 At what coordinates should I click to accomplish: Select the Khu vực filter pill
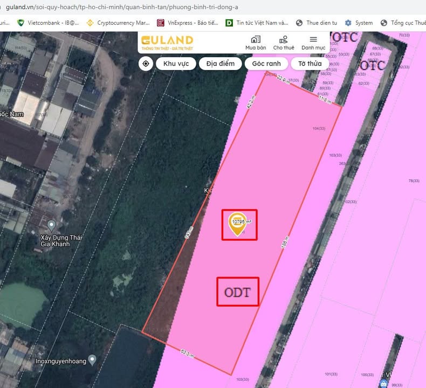[x=176, y=64]
